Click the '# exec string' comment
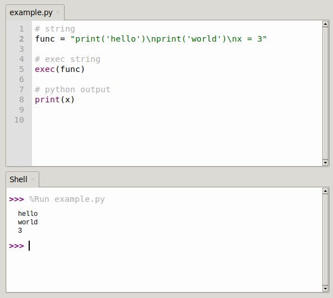The height and width of the screenshot is (298, 333). point(67,60)
